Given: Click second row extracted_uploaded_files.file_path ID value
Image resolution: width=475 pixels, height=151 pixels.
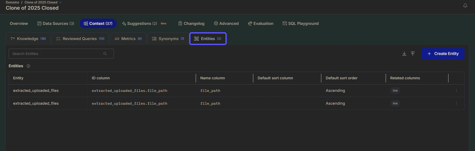Looking at the screenshot, I should point(130,103).
